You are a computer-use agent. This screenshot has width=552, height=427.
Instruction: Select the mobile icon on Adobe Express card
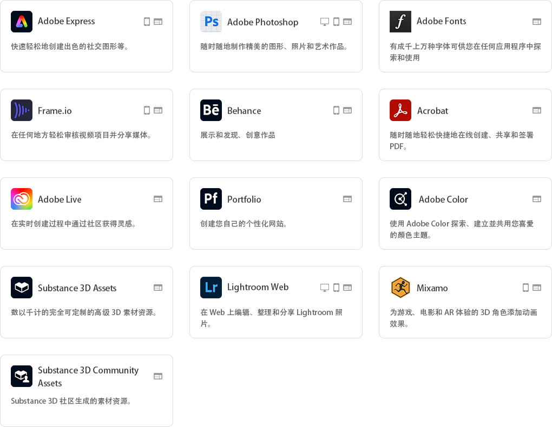[147, 22]
